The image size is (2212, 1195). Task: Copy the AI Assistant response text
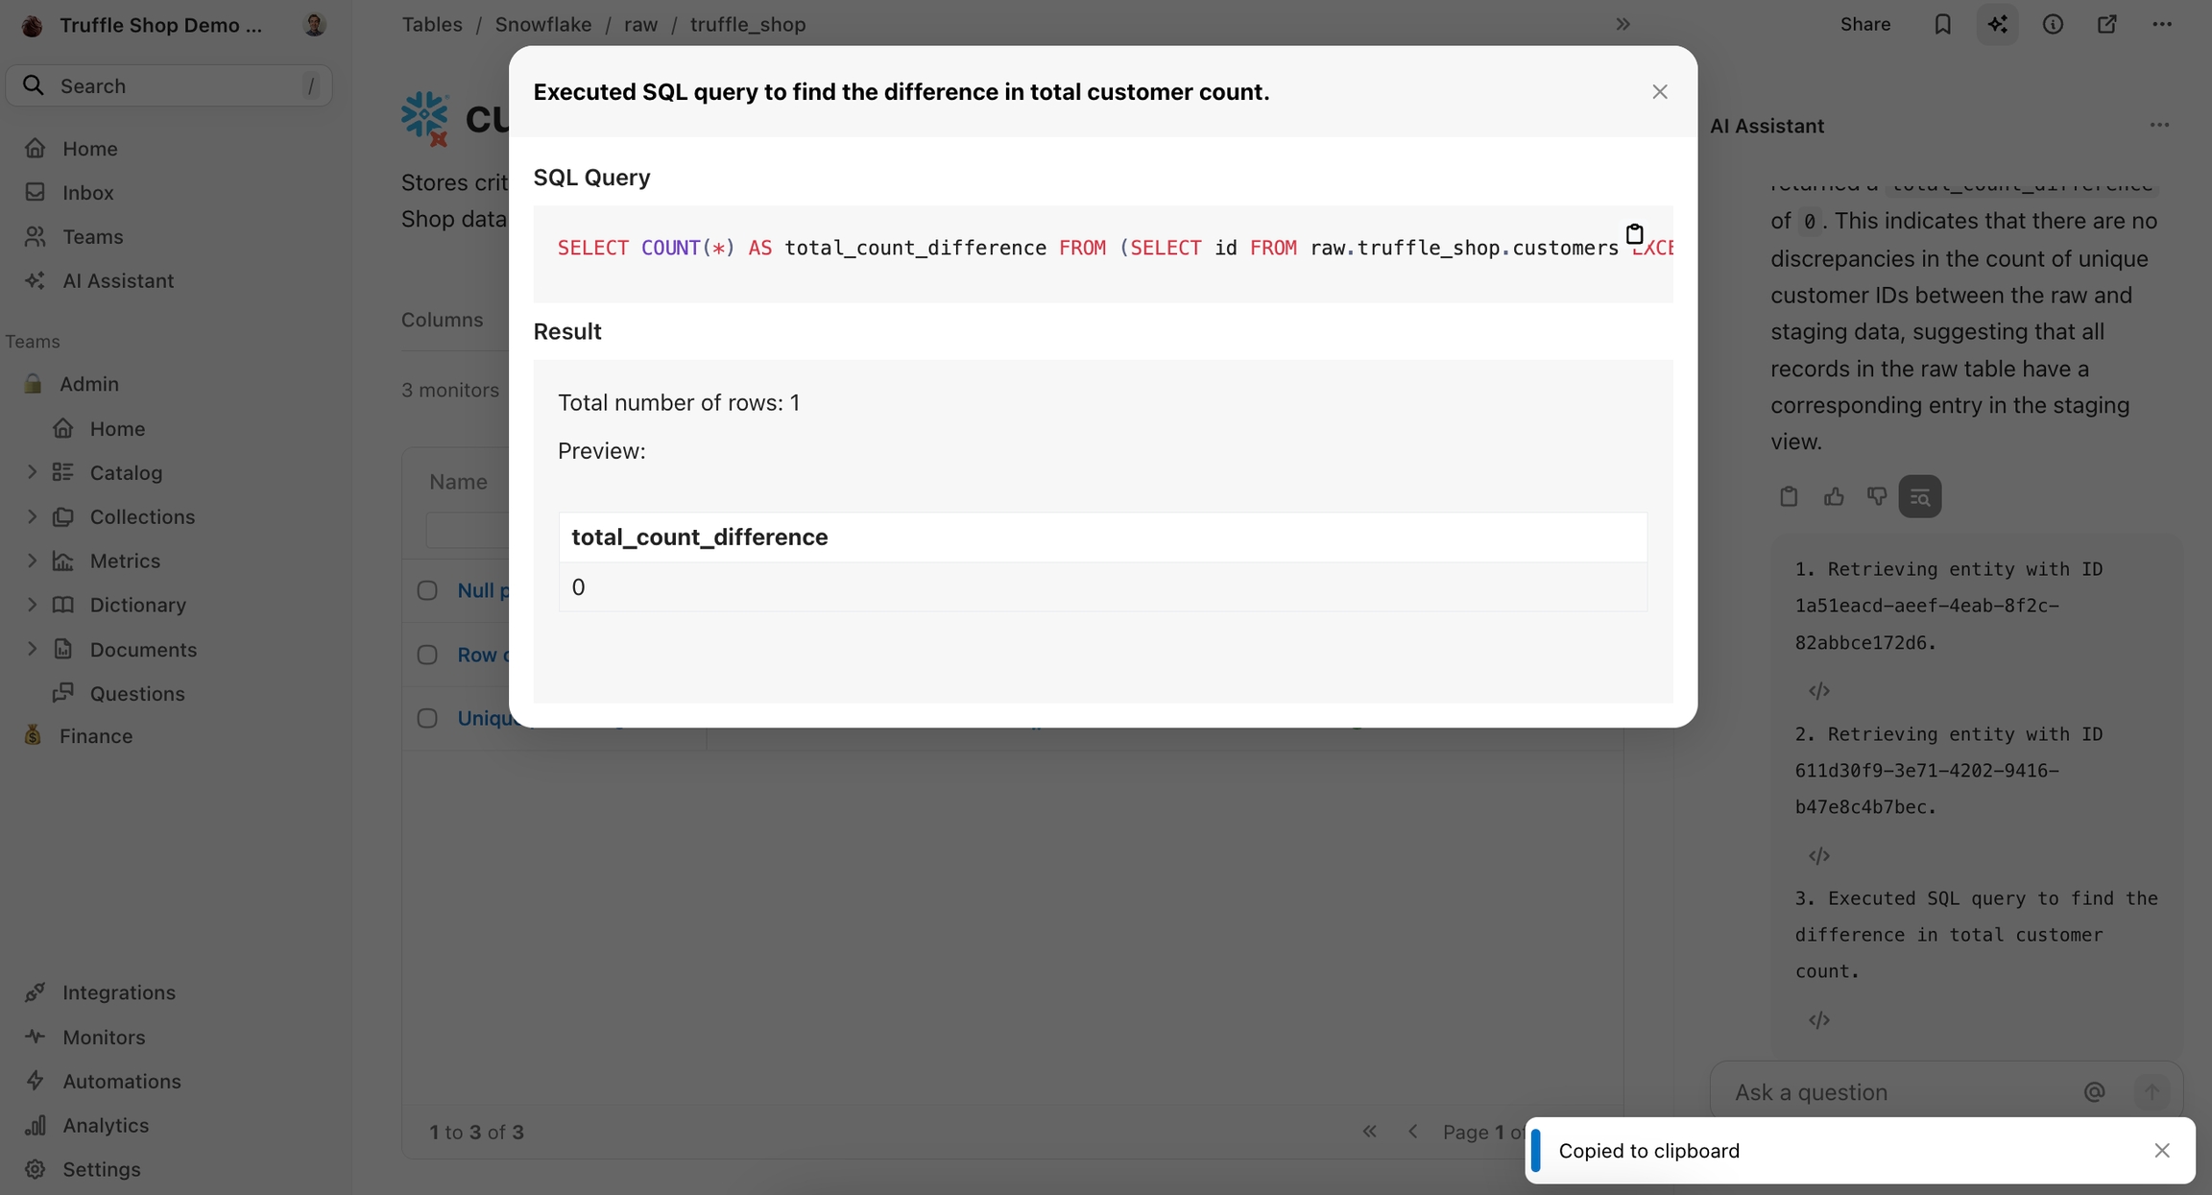[1789, 496]
